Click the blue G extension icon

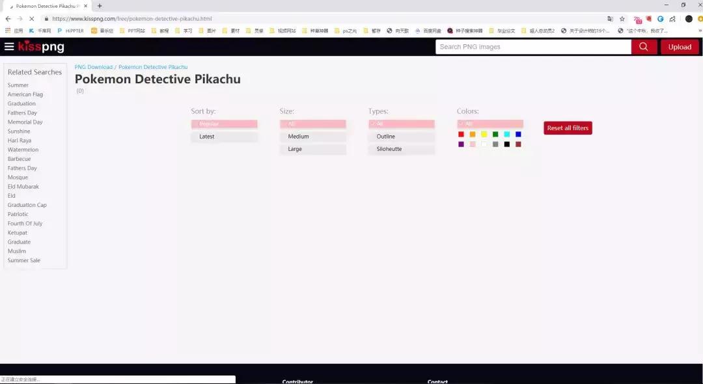(x=661, y=19)
